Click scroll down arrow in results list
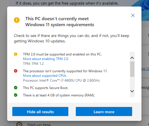 pos(132,91)
